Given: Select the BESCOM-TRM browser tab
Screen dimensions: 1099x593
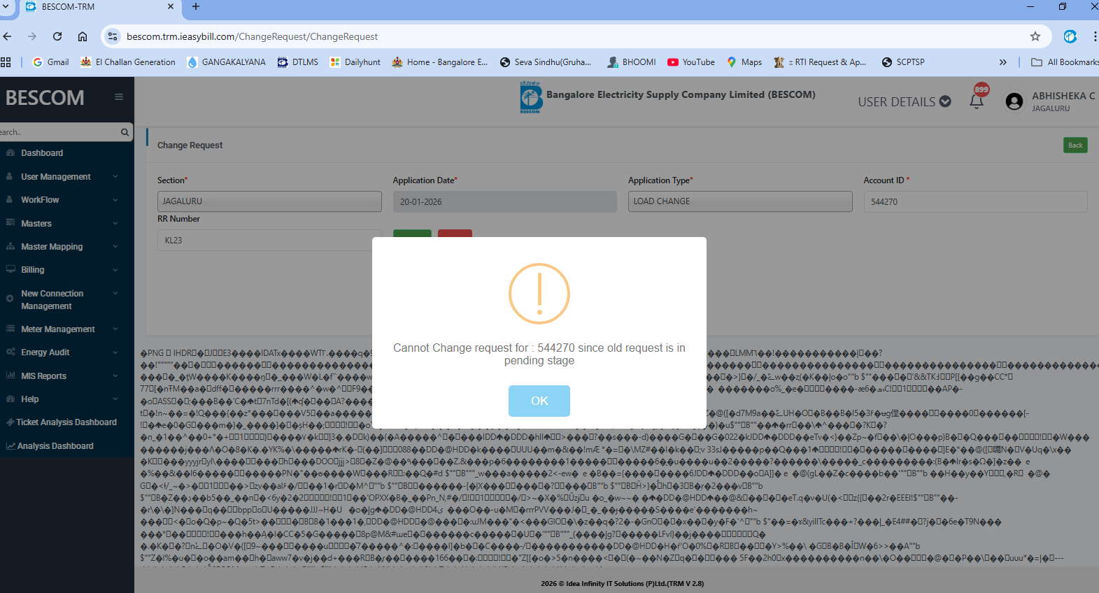Looking at the screenshot, I should coord(98,7).
